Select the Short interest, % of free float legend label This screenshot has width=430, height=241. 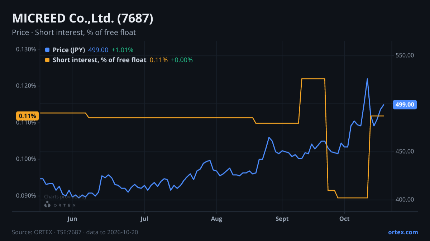coord(99,60)
